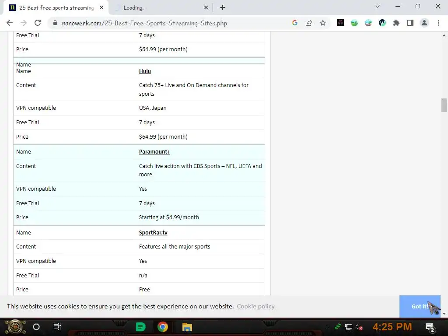Click the forward navigation arrow
448x336 pixels.
[x=24, y=23]
